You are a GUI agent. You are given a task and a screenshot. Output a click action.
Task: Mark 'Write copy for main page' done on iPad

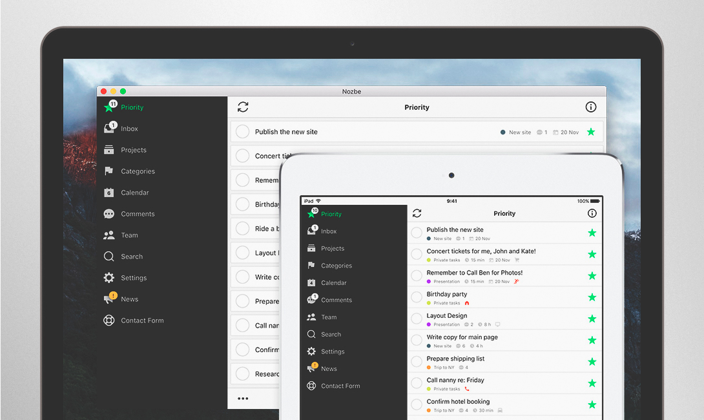(x=417, y=340)
